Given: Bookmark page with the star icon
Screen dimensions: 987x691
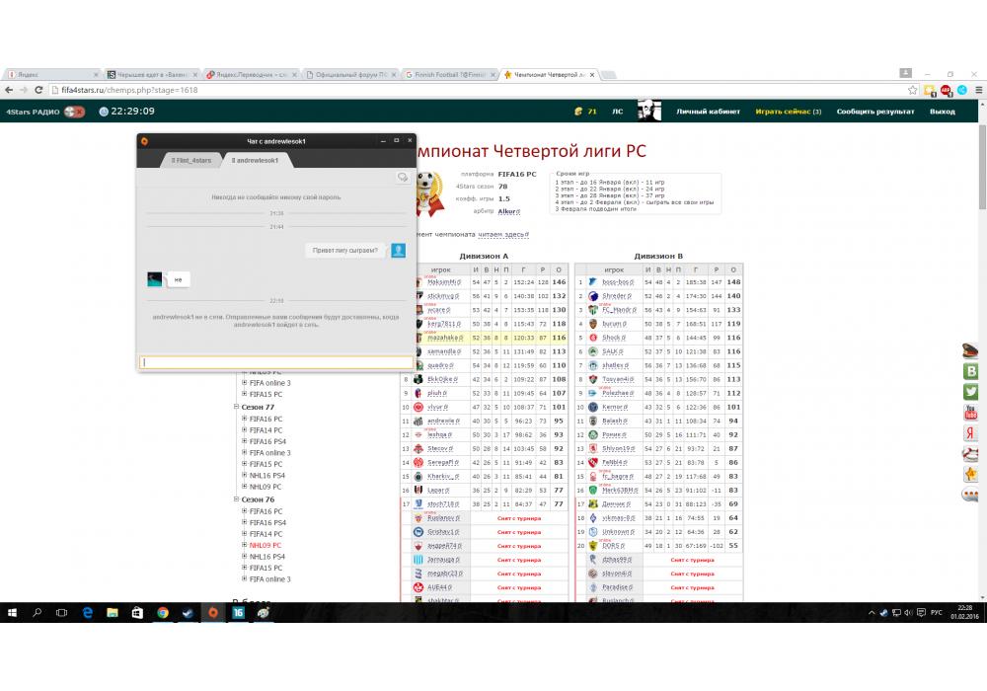Looking at the screenshot, I should pyautogui.click(x=914, y=90).
